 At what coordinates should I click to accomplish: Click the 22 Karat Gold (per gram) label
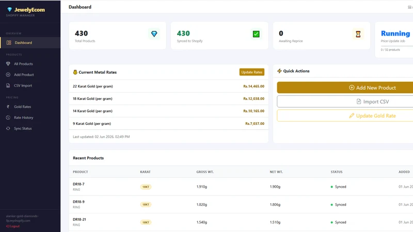click(x=93, y=86)
